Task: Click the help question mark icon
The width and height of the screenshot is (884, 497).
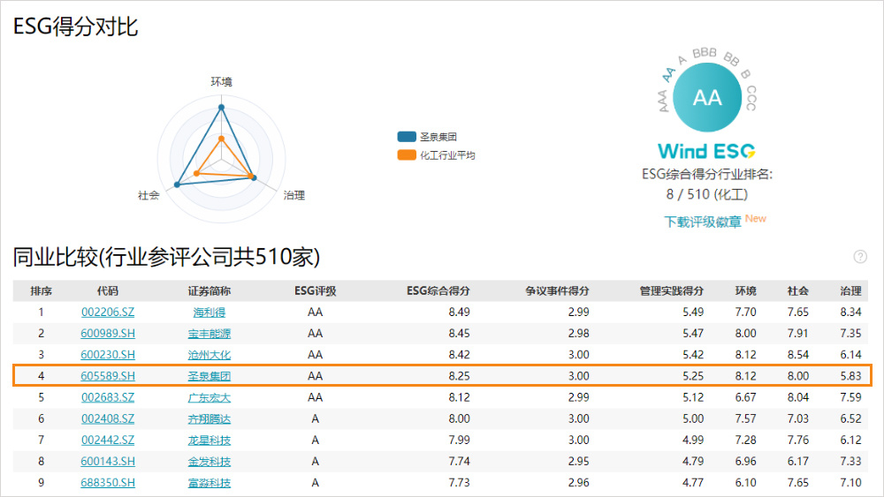Action: (x=860, y=257)
